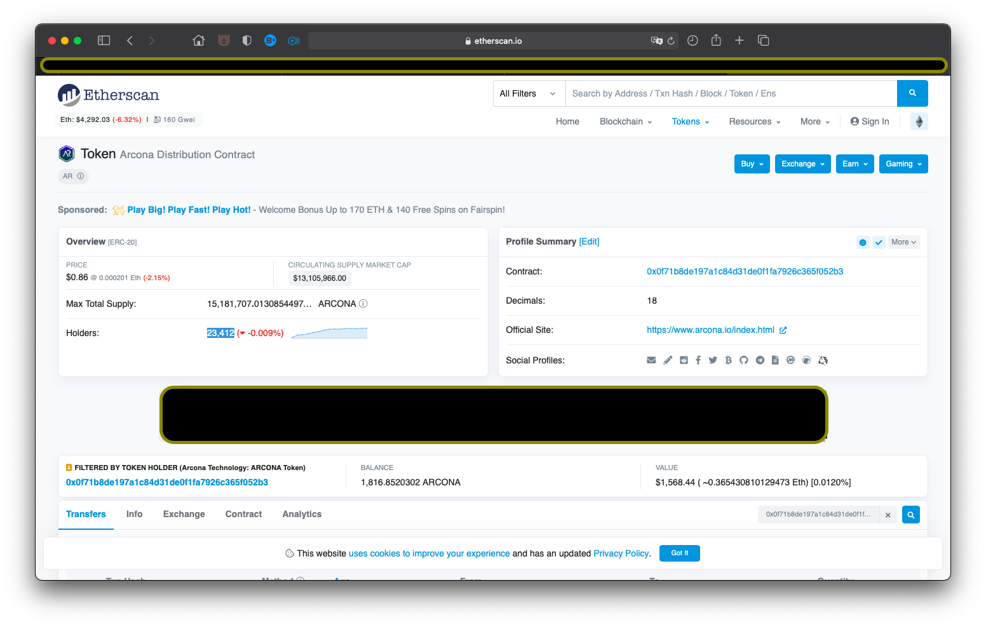Viewport: 986px width, 627px height.
Task: Open the Facebook social profile
Action: point(698,360)
